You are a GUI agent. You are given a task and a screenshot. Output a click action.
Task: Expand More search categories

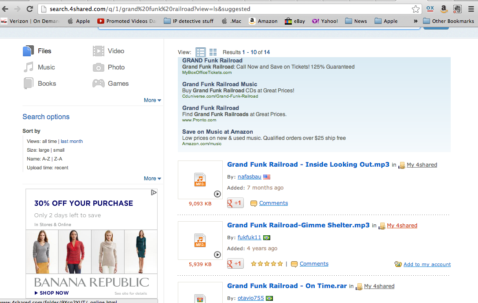(152, 100)
